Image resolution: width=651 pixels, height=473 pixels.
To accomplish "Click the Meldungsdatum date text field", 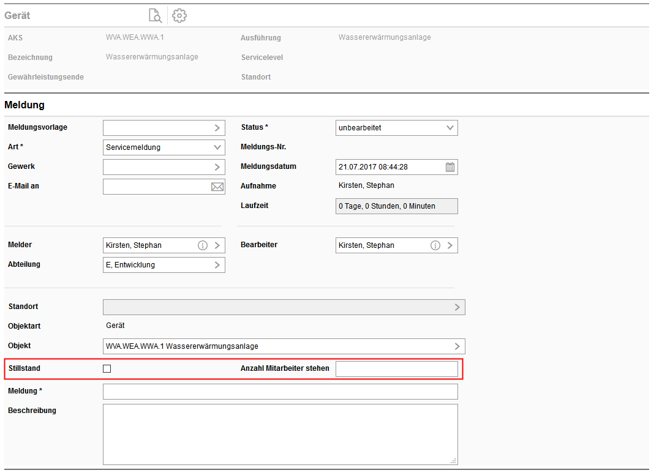I will pyautogui.click(x=389, y=167).
